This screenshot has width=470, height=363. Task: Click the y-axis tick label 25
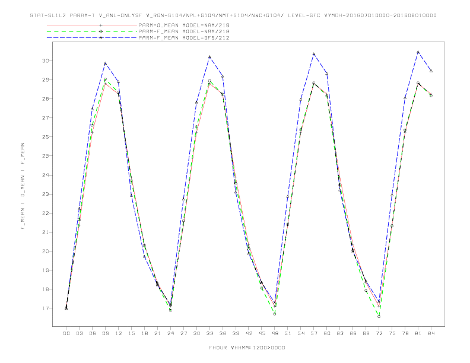click(46, 156)
